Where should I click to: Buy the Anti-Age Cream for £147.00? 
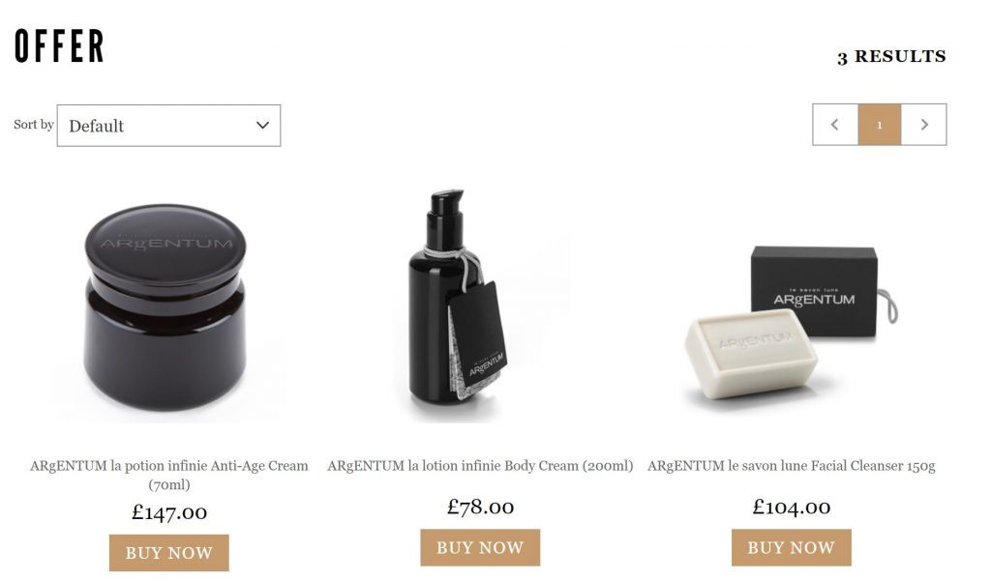pyautogui.click(x=168, y=553)
